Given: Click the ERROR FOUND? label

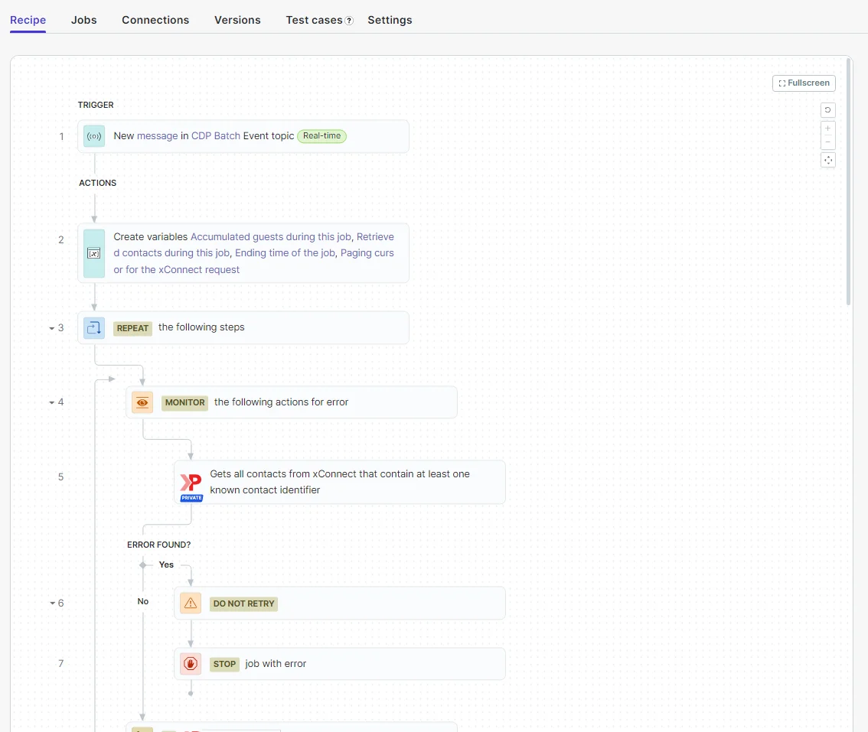Looking at the screenshot, I should [159, 545].
